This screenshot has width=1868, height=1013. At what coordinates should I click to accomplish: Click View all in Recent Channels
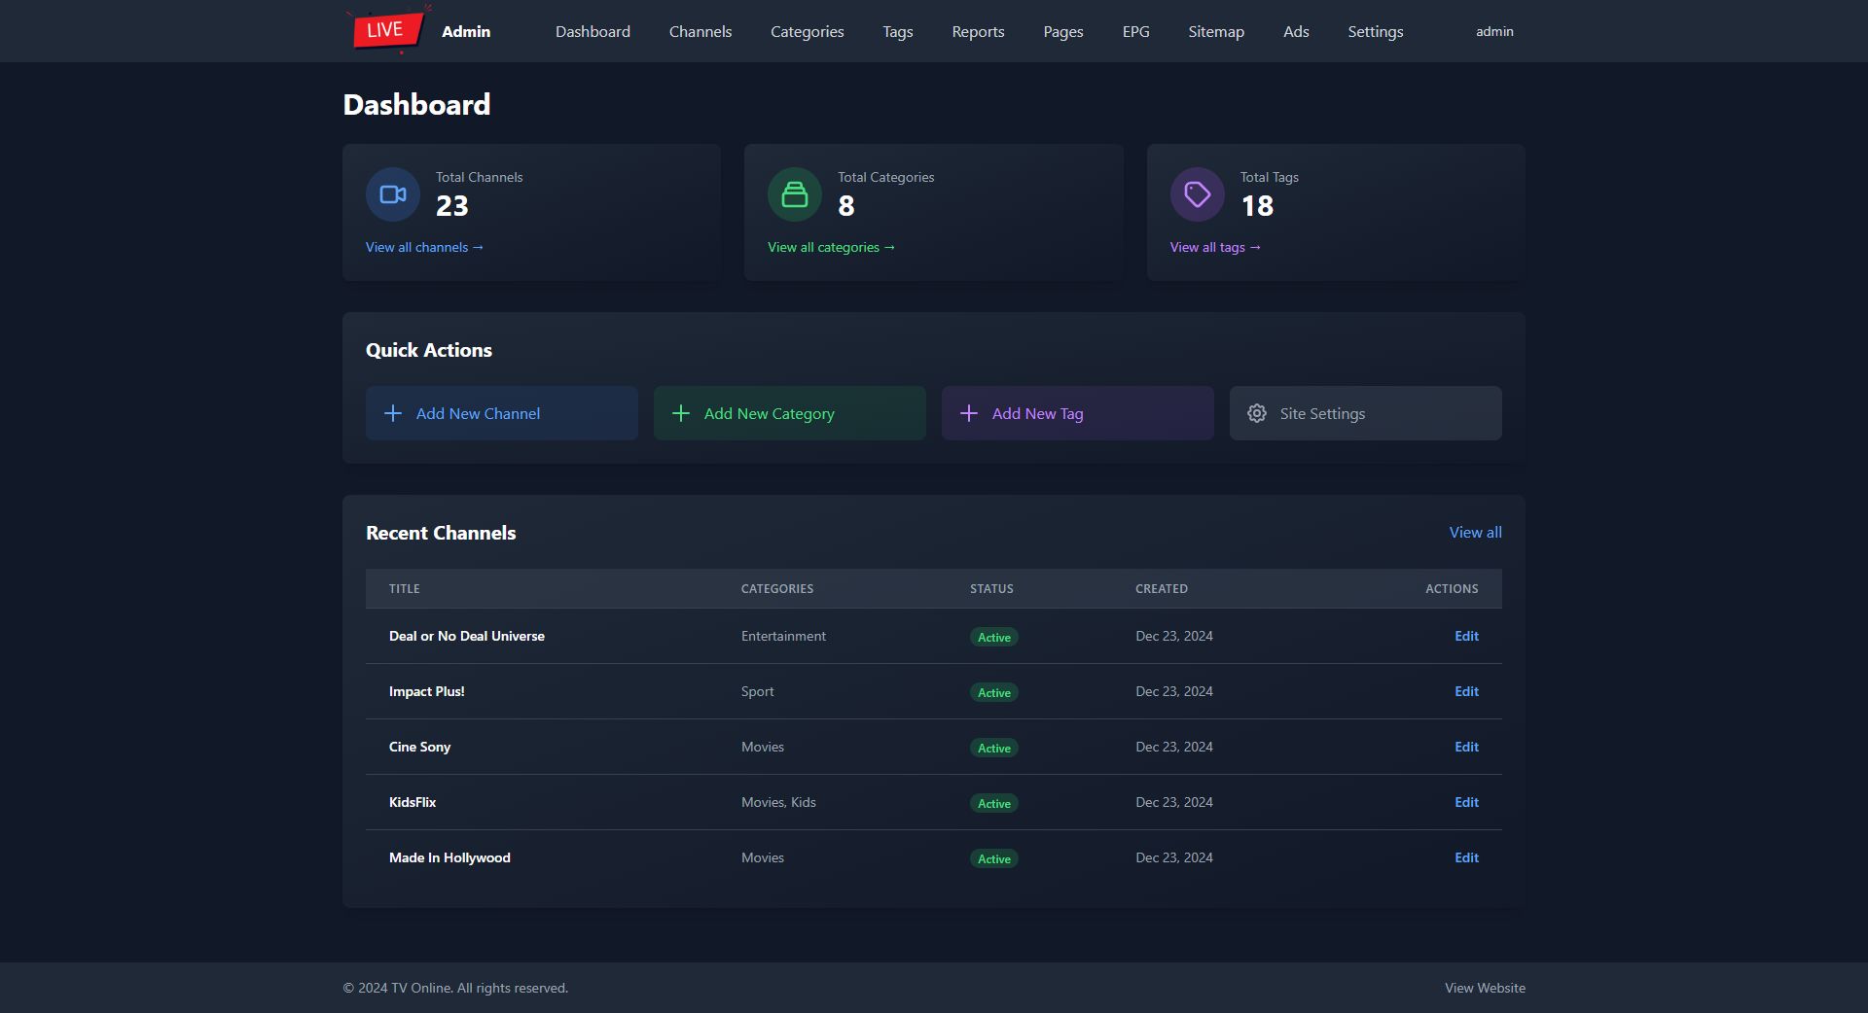[x=1475, y=532]
